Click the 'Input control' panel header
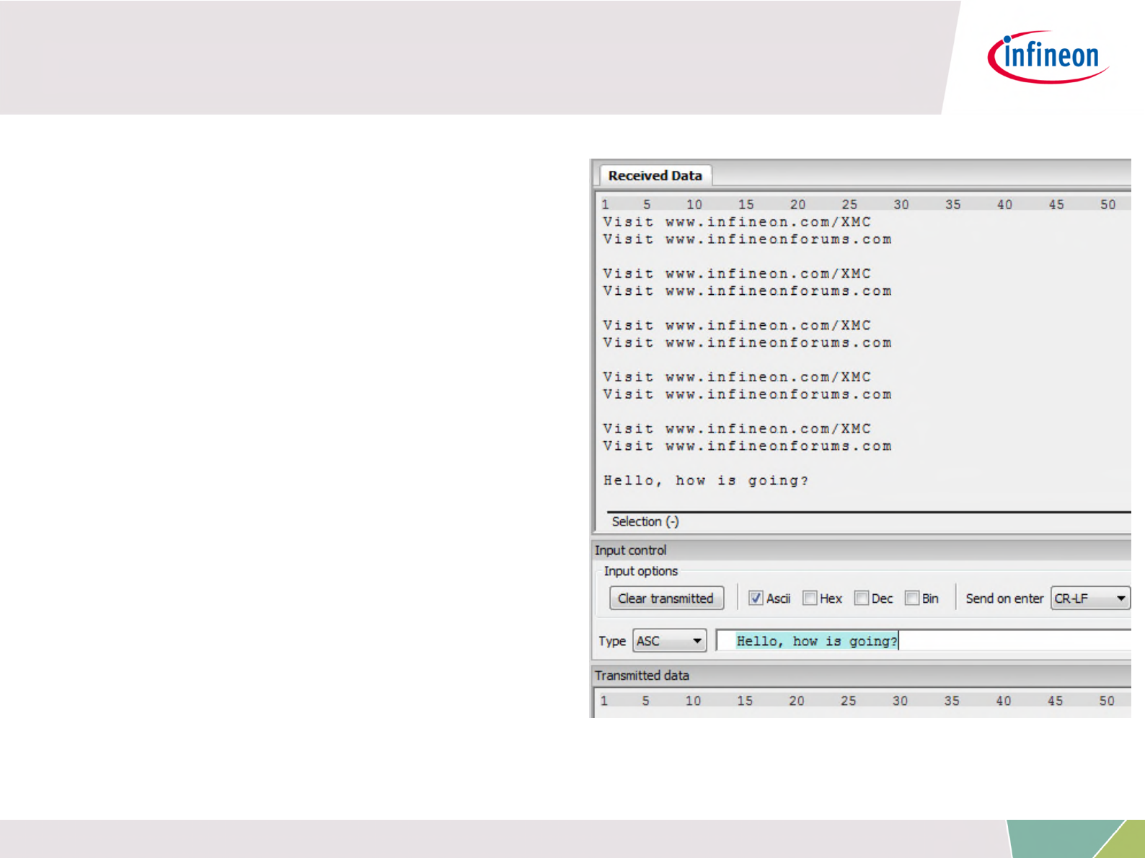1145x858 pixels. click(861, 550)
